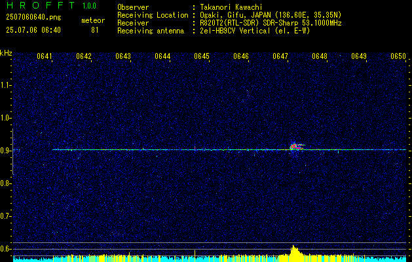Image resolution: width=412 pixels, height=262 pixels.
Task: Click the 0.9 kHz frequency label
Action: click(5, 151)
